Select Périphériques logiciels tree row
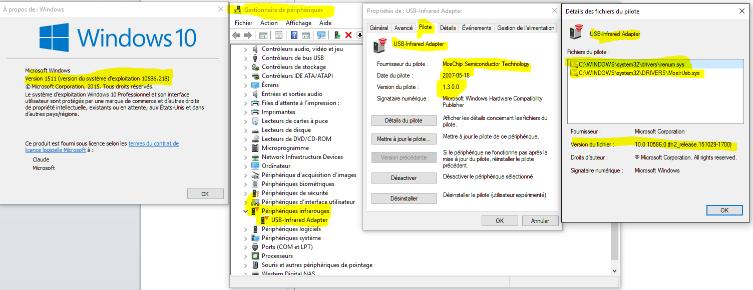Viewport: 753px width, 290px height. tap(291, 229)
